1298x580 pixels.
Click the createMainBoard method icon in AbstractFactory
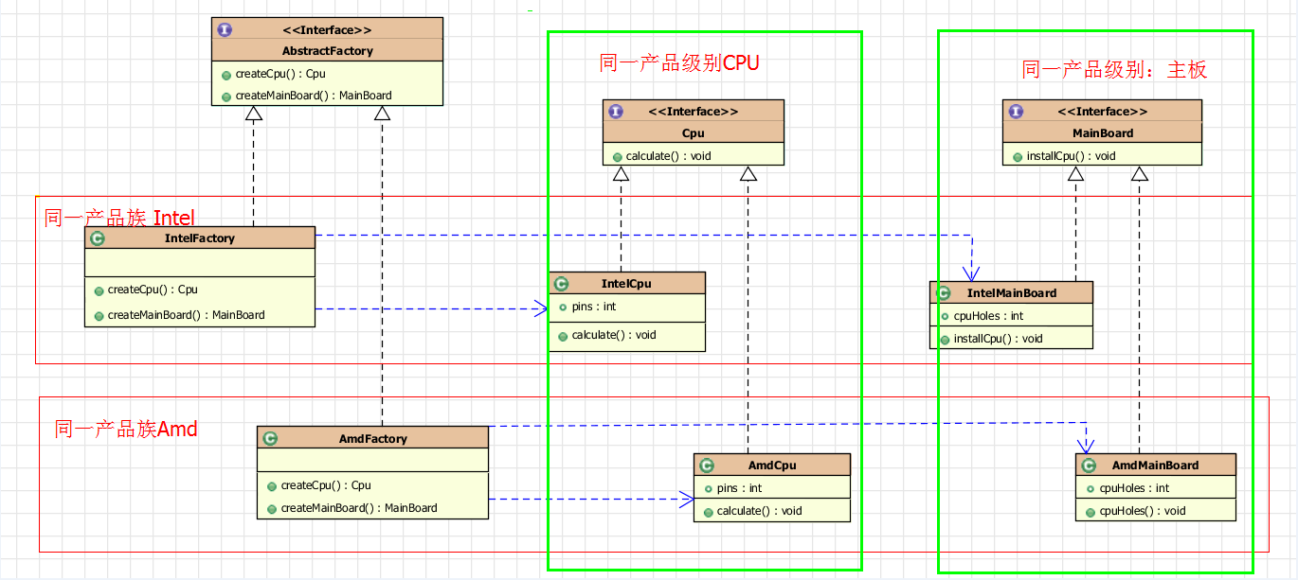point(226,97)
